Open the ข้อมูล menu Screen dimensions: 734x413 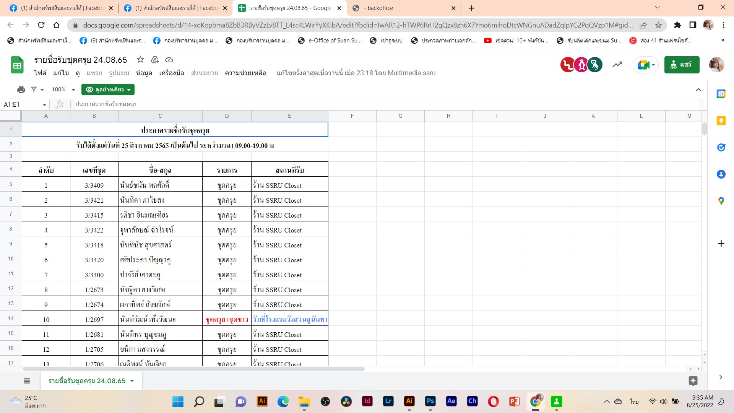[x=144, y=73]
